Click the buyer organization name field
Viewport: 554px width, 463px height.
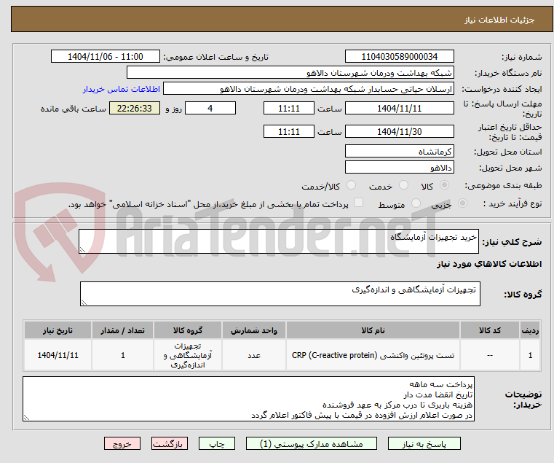click(290, 73)
